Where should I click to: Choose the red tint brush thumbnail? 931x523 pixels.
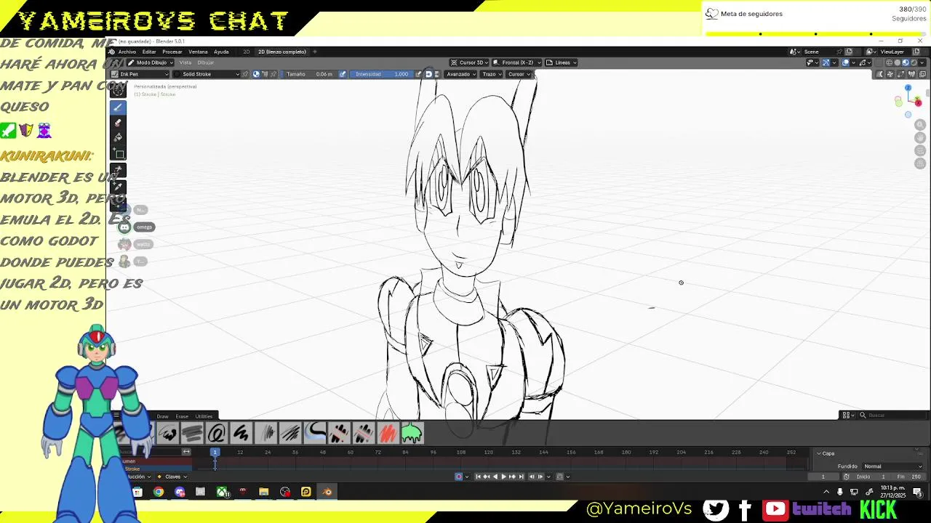[x=388, y=434]
